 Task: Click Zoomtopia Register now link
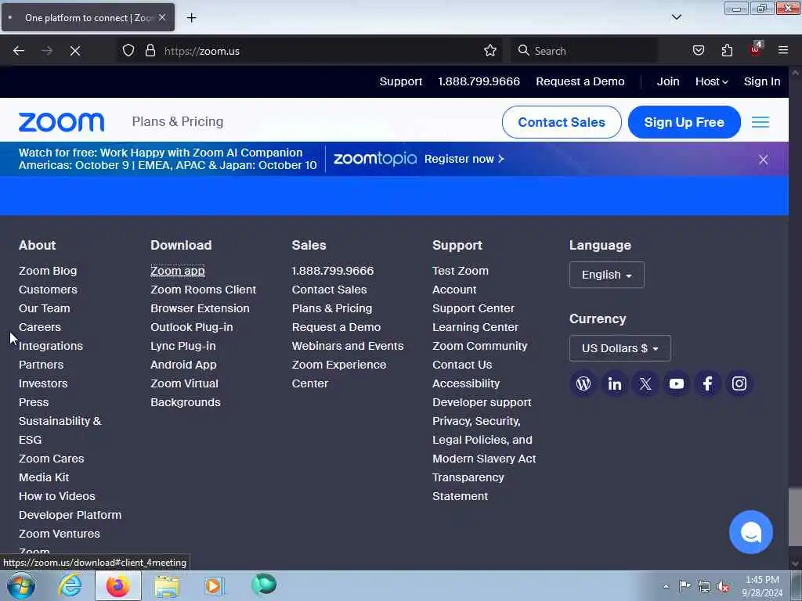click(x=464, y=159)
